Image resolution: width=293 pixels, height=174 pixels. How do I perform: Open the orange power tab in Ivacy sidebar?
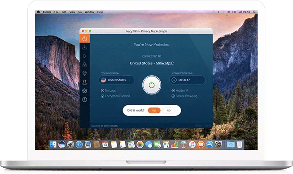[85, 38]
